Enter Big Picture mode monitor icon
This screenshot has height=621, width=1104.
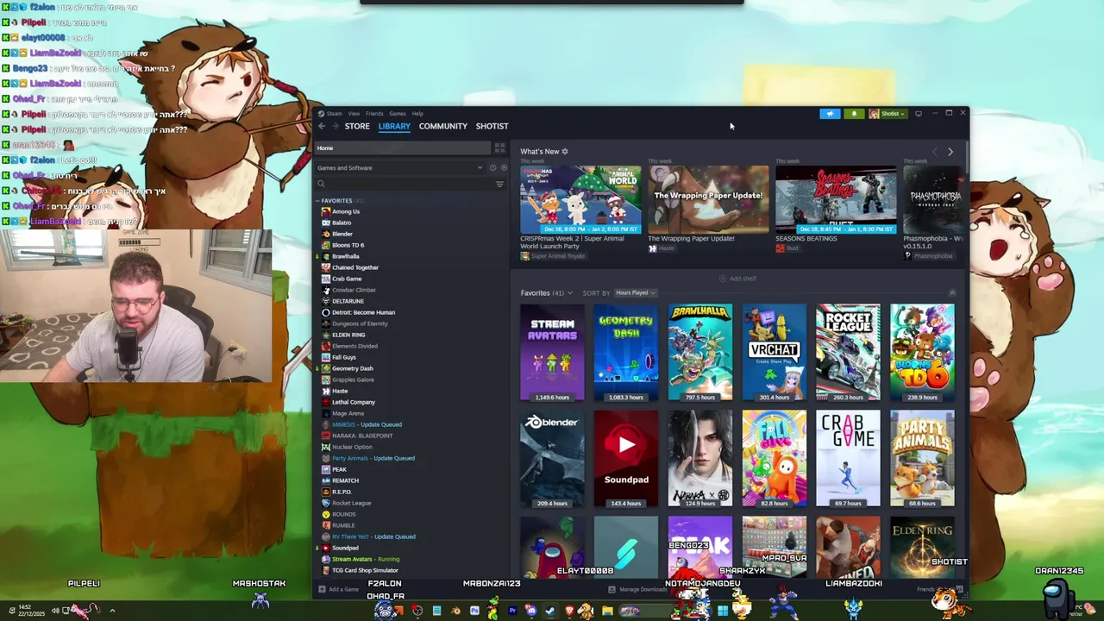(x=919, y=114)
